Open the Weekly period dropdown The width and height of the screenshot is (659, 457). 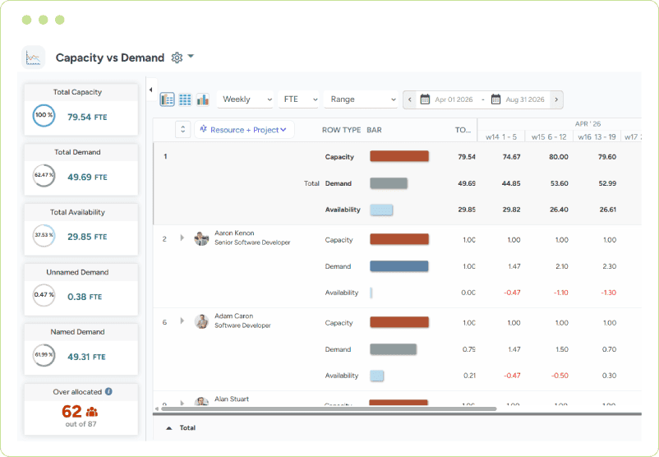[x=246, y=99]
